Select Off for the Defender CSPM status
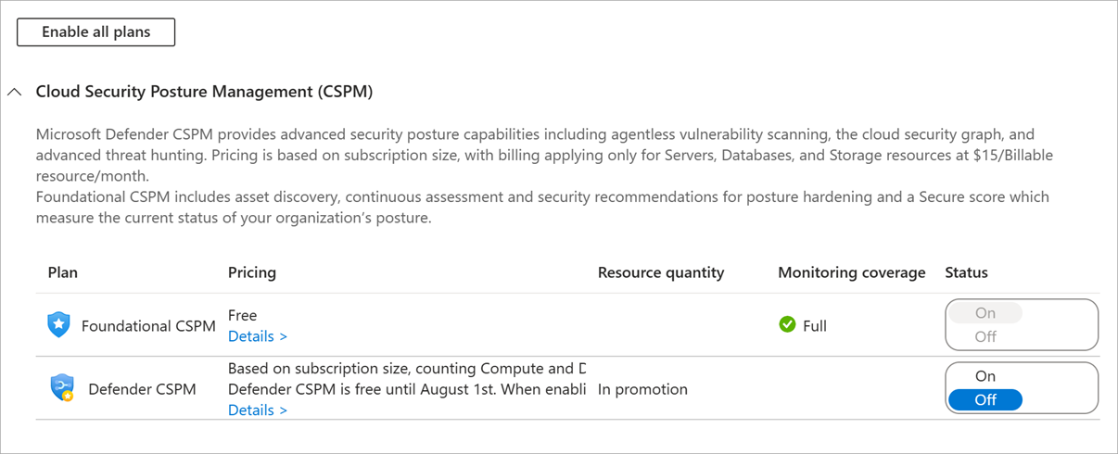 click(x=985, y=400)
